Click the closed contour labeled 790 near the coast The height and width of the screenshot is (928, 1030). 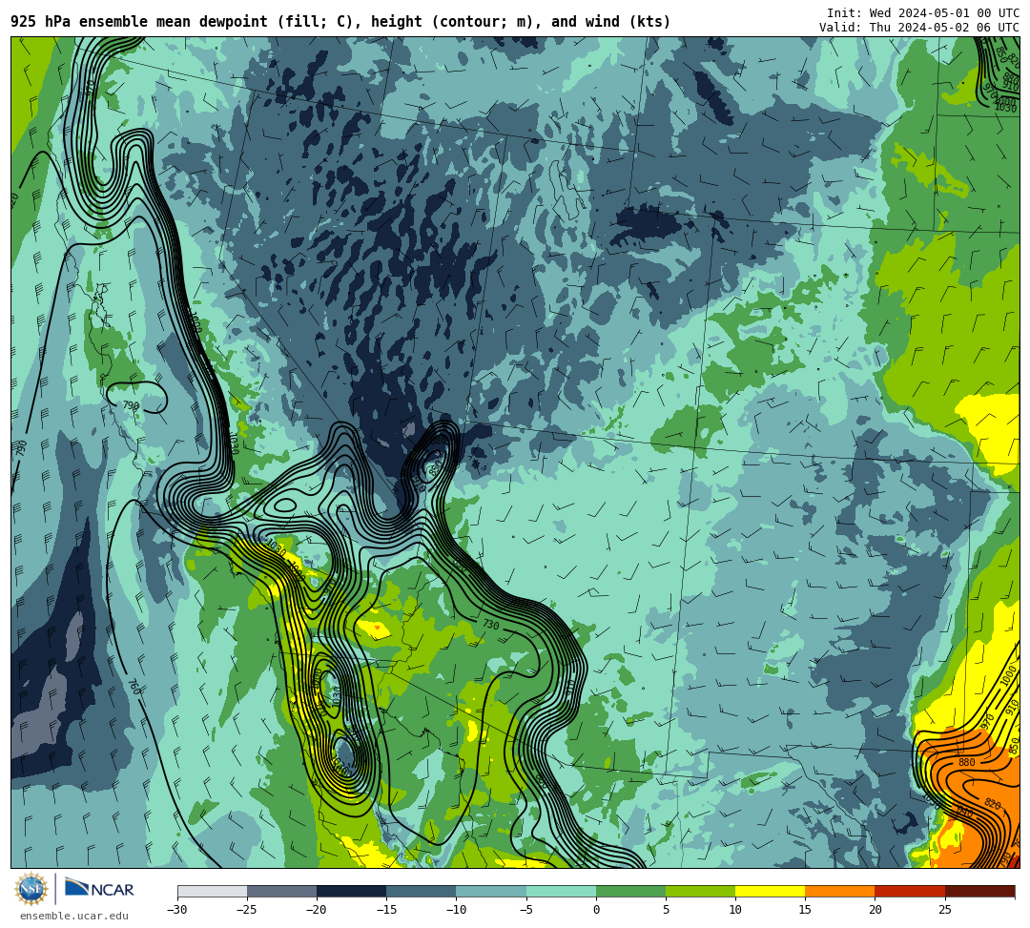click(x=136, y=399)
